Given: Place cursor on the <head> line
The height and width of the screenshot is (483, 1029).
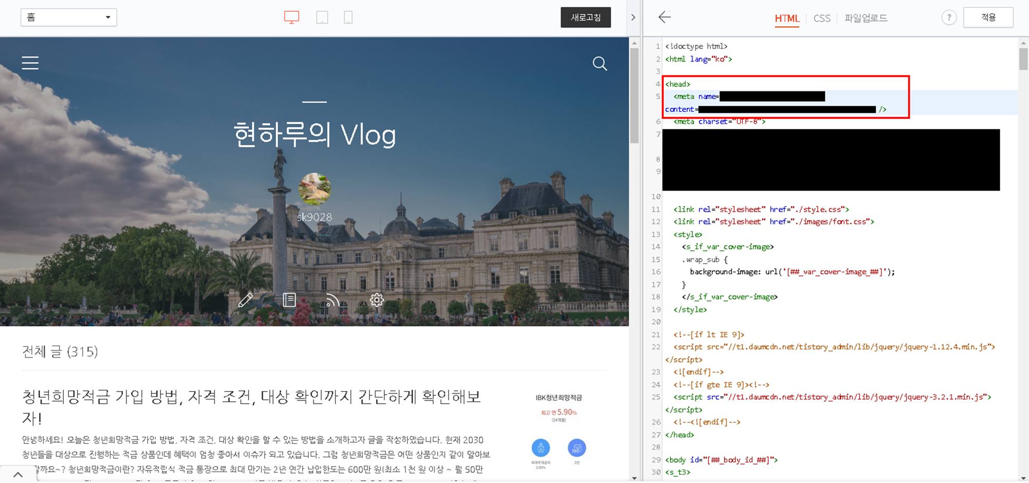Looking at the screenshot, I should [x=678, y=84].
